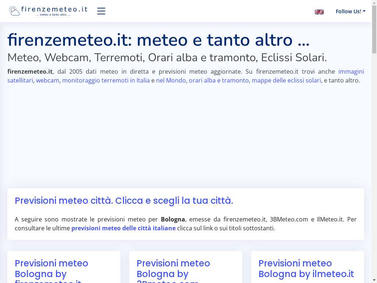Click subtitle Meteo, Webcam, Terremoti text
The height and width of the screenshot is (283, 377).
point(167,57)
